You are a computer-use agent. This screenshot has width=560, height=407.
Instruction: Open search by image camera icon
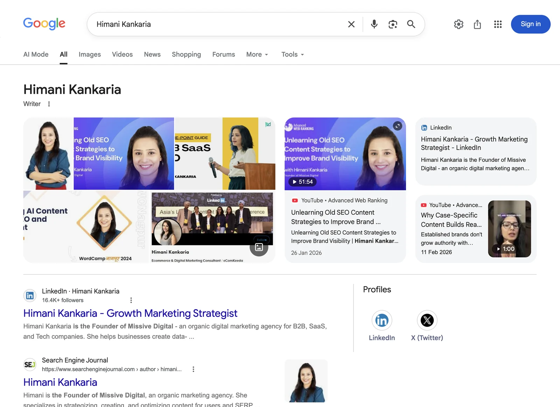click(393, 24)
